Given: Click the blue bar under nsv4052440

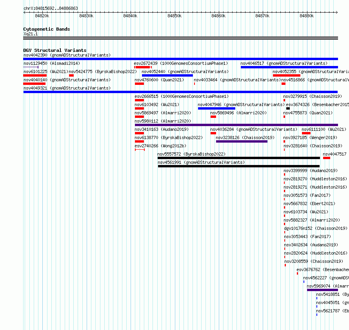Looking at the screenshot, I should [x=167, y=75].
